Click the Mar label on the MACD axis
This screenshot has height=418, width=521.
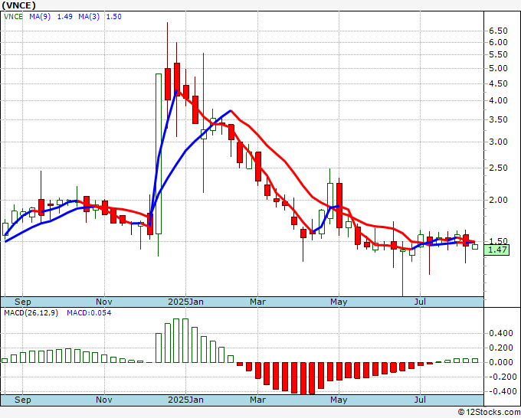pos(258,400)
